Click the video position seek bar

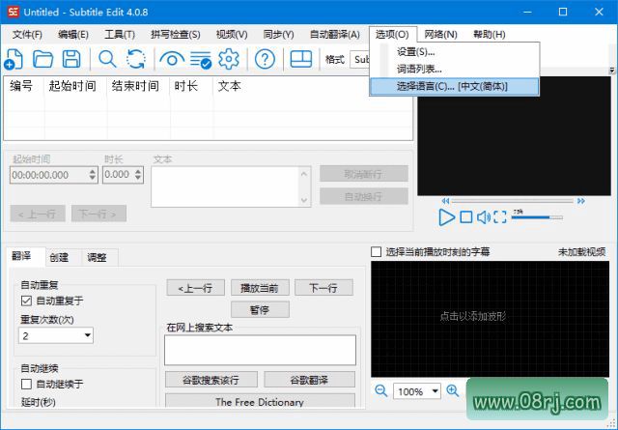click(513, 201)
